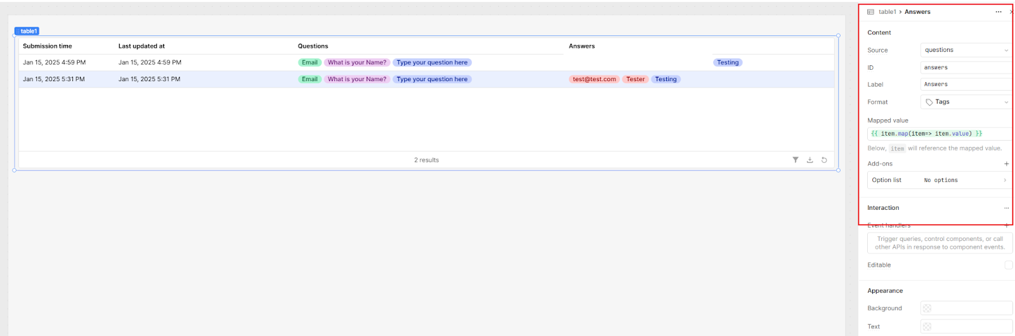Click 'What is your Name?' tag in 5:31 PM row

tap(357, 79)
